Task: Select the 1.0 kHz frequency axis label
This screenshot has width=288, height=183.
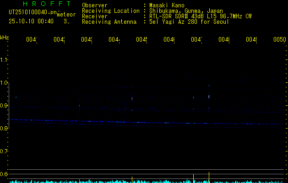Action: tap(5, 83)
